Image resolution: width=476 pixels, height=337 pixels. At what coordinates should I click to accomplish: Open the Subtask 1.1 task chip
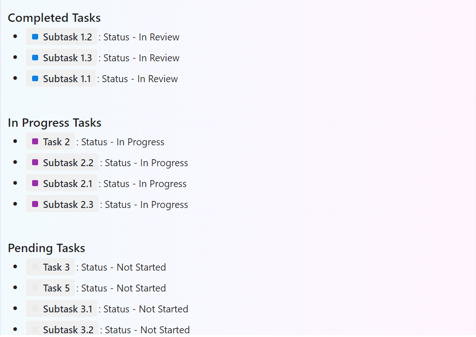click(61, 78)
